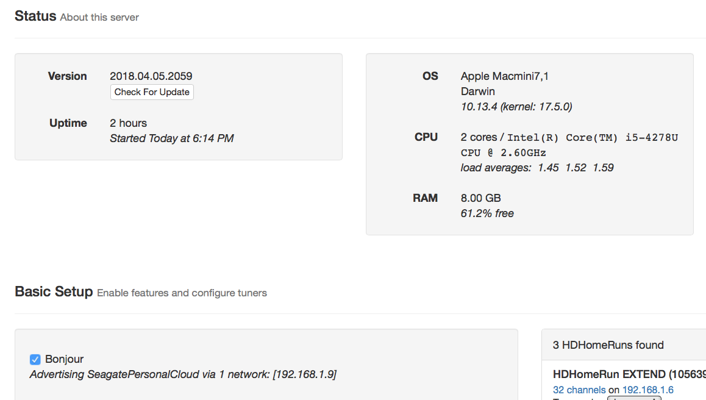The image size is (706, 400).
Task: Open dropdown below the HDHomeRun EXTEND links
Action: click(634, 398)
